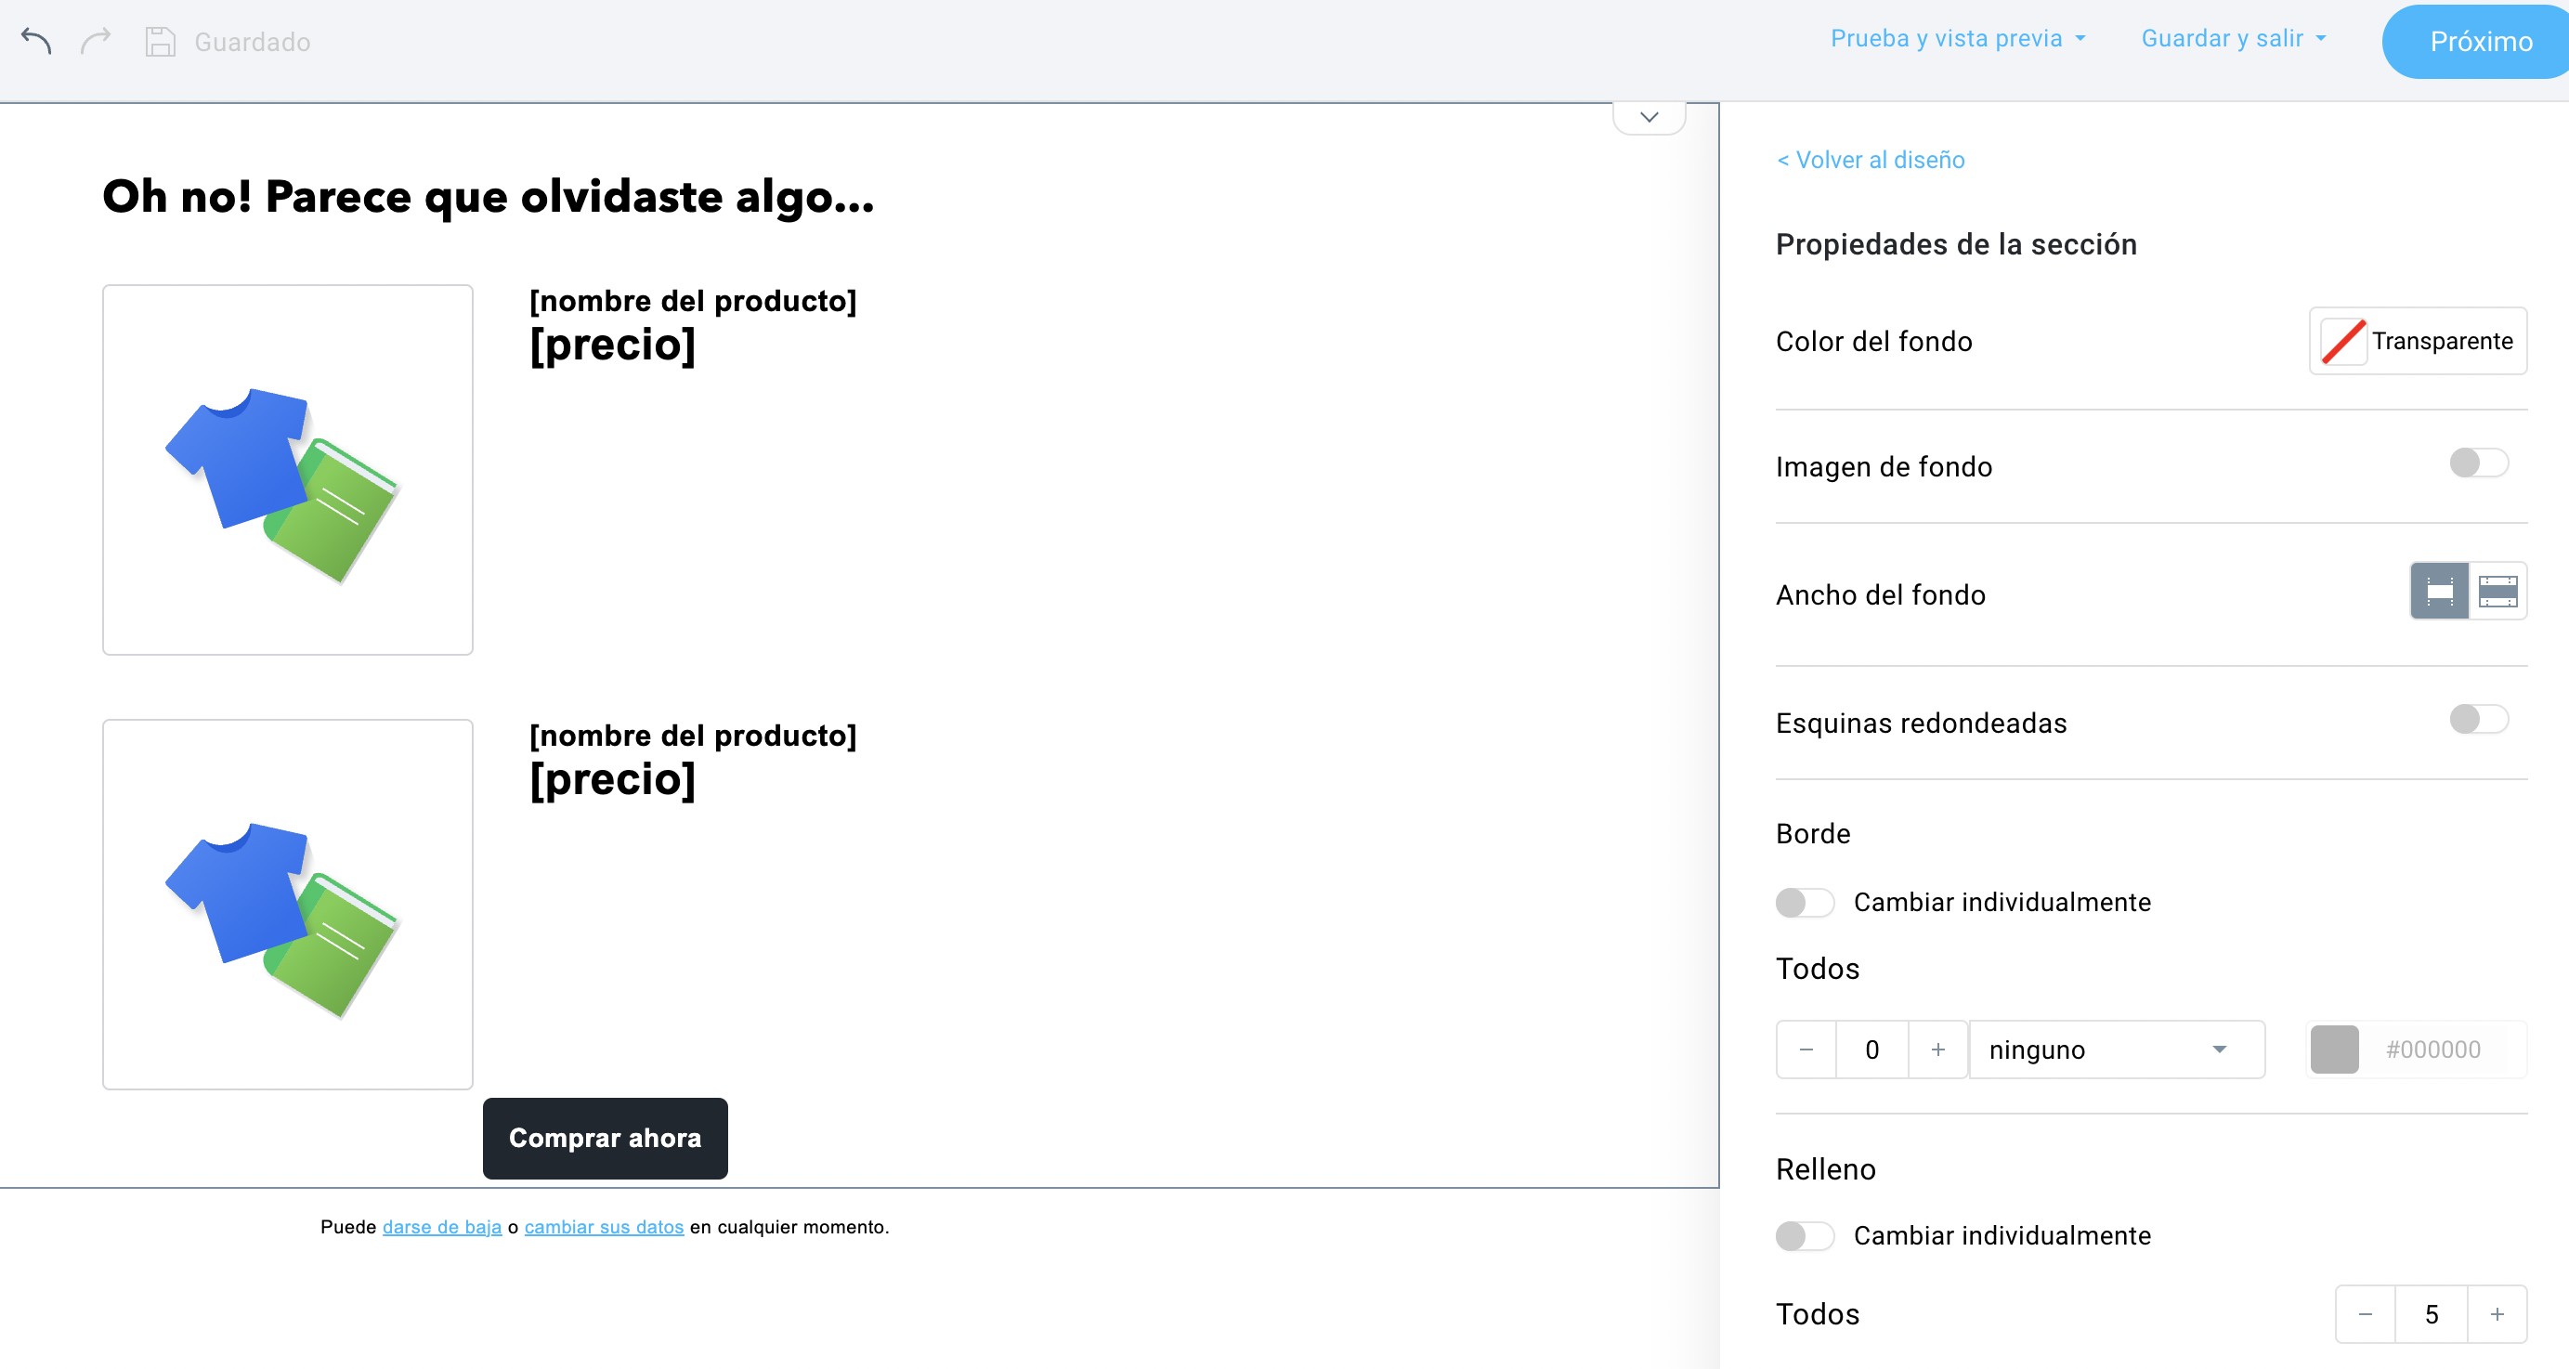The height and width of the screenshot is (1369, 2569).
Task: Open Transparente background color picker
Action: tap(2418, 341)
